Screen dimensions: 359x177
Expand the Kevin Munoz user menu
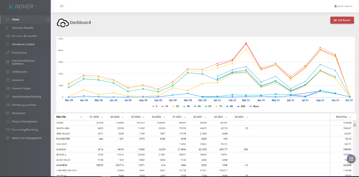click(x=344, y=6)
